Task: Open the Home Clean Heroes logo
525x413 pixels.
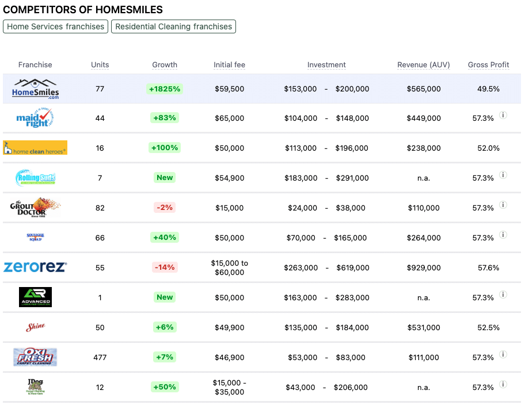Action: tap(35, 148)
